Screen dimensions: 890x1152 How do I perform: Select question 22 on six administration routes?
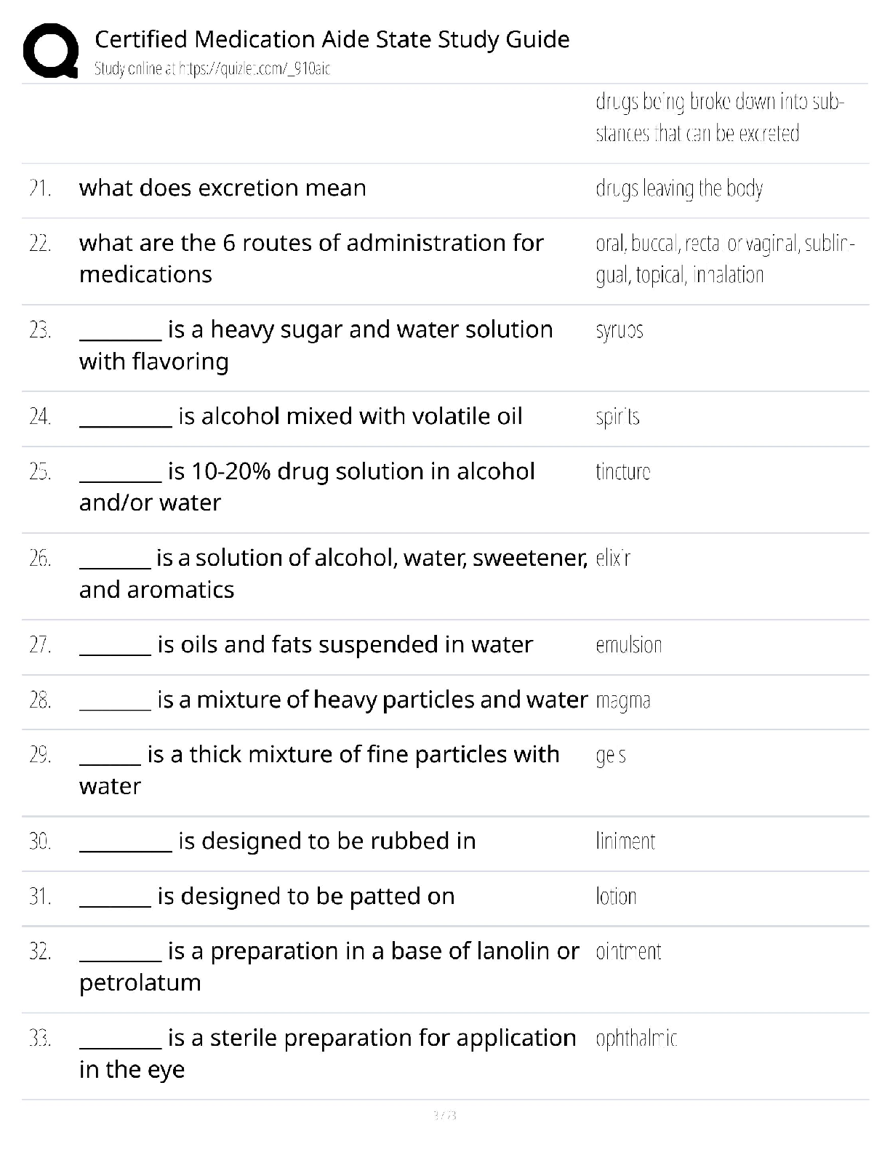point(311,258)
